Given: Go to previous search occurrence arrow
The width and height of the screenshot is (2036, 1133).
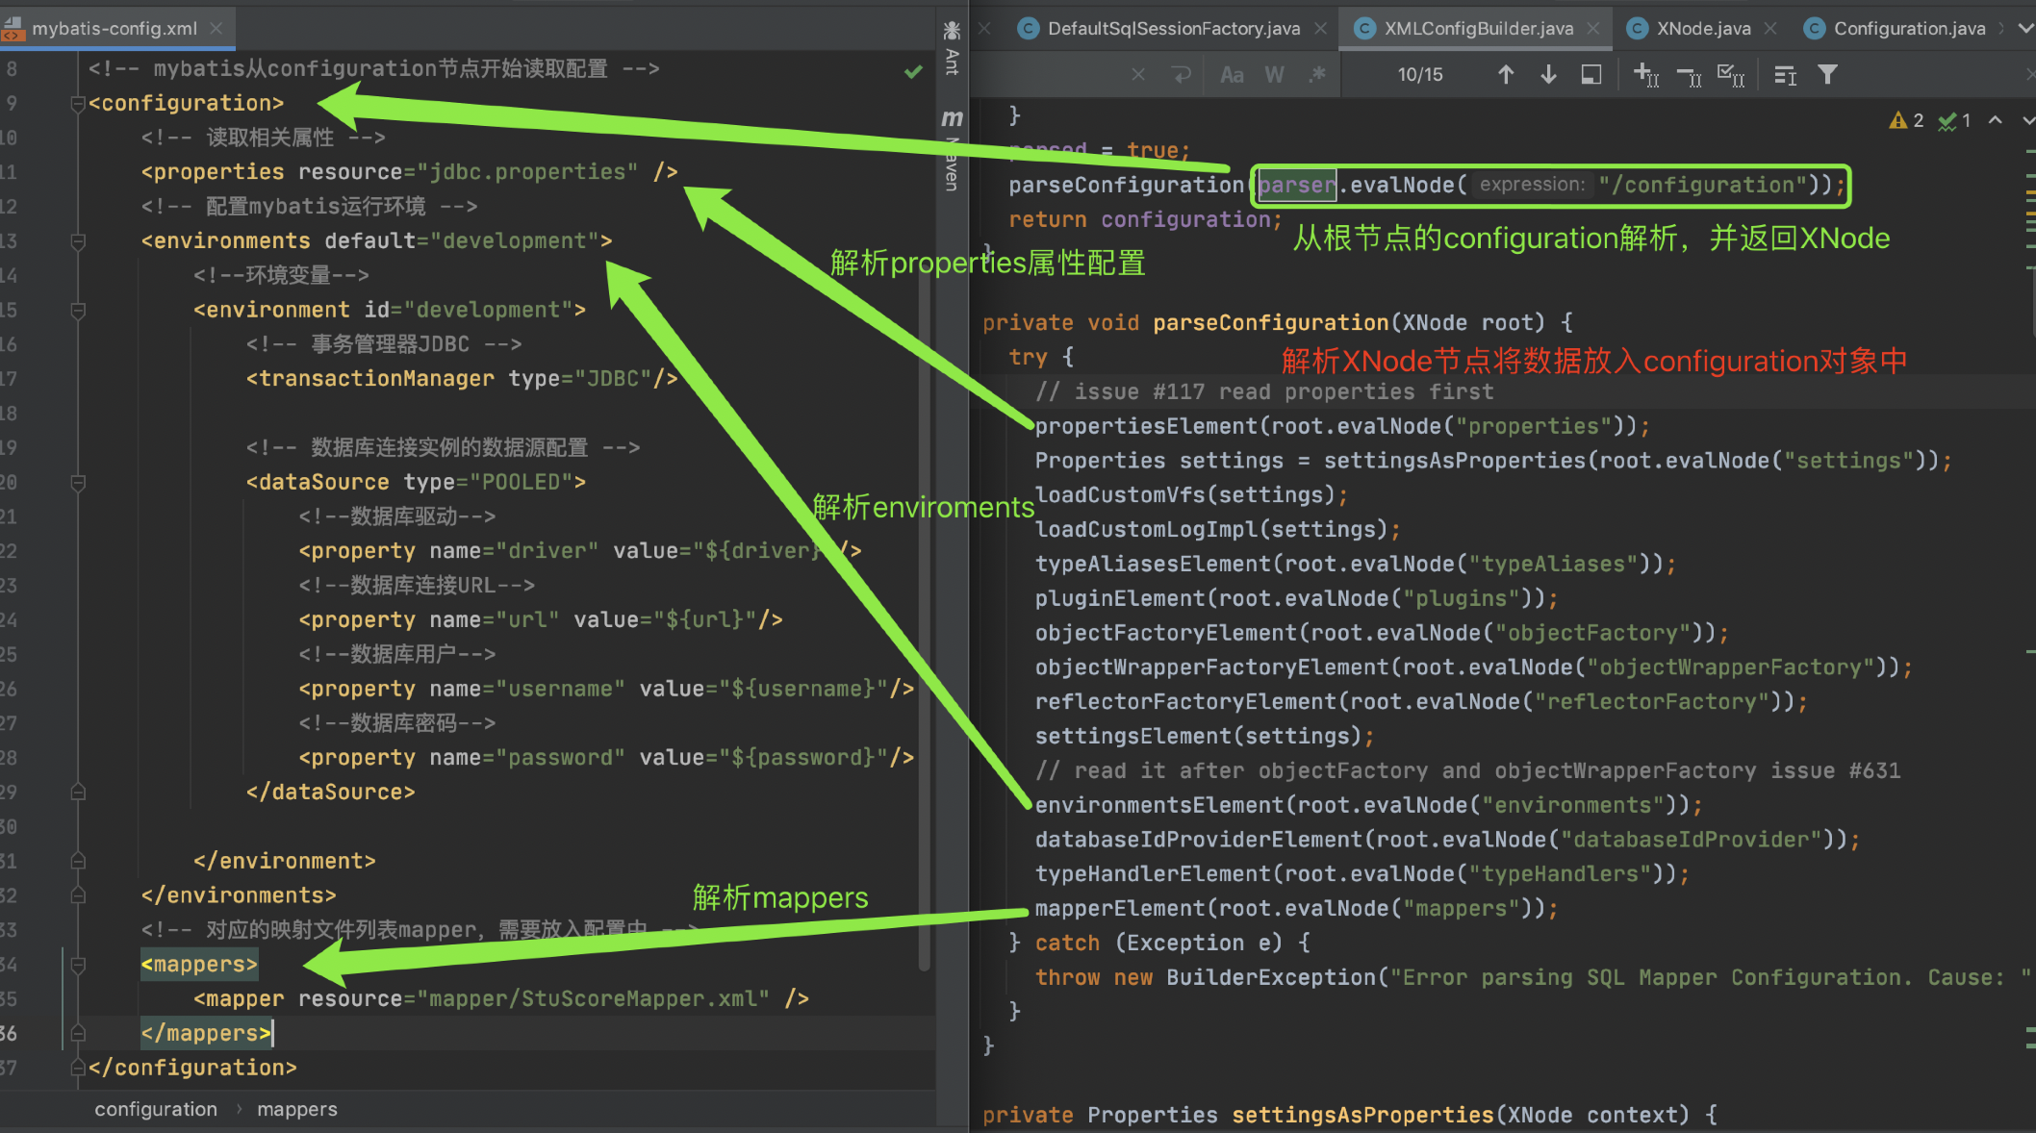Looking at the screenshot, I should coord(1506,75).
